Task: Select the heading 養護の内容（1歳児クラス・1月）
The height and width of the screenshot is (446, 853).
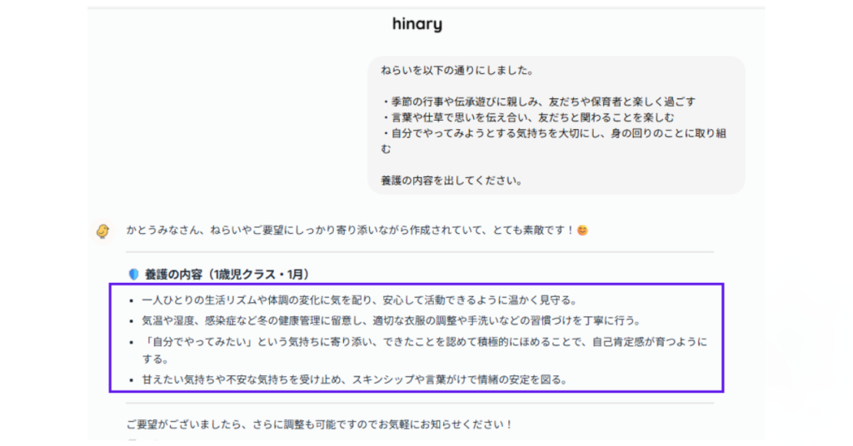Action: click(227, 275)
